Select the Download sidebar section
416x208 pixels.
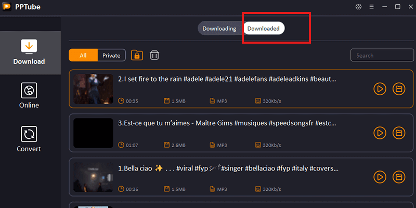click(x=29, y=52)
